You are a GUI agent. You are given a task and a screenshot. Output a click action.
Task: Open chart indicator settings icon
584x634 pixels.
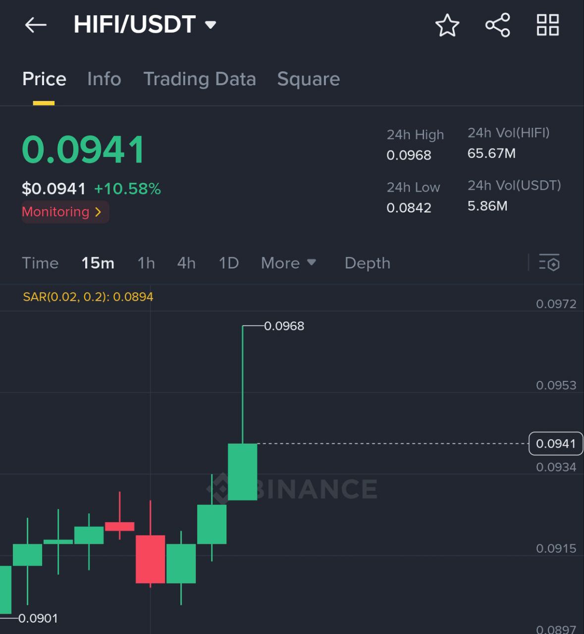(x=549, y=263)
